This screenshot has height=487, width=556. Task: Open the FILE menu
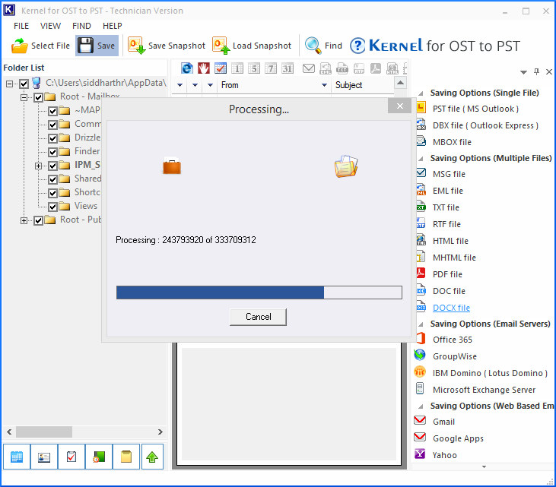pyautogui.click(x=21, y=26)
